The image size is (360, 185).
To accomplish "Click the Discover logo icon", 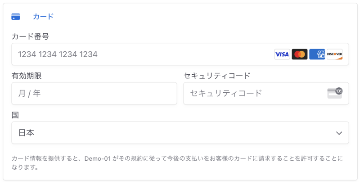I will (x=334, y=54).
